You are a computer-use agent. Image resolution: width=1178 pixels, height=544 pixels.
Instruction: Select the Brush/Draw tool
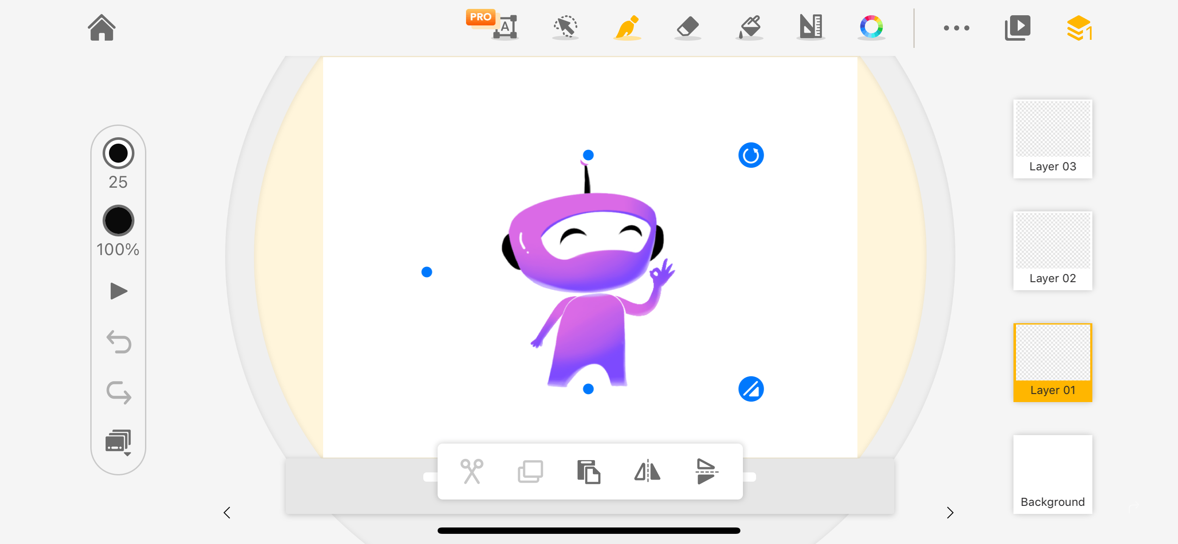627,28
